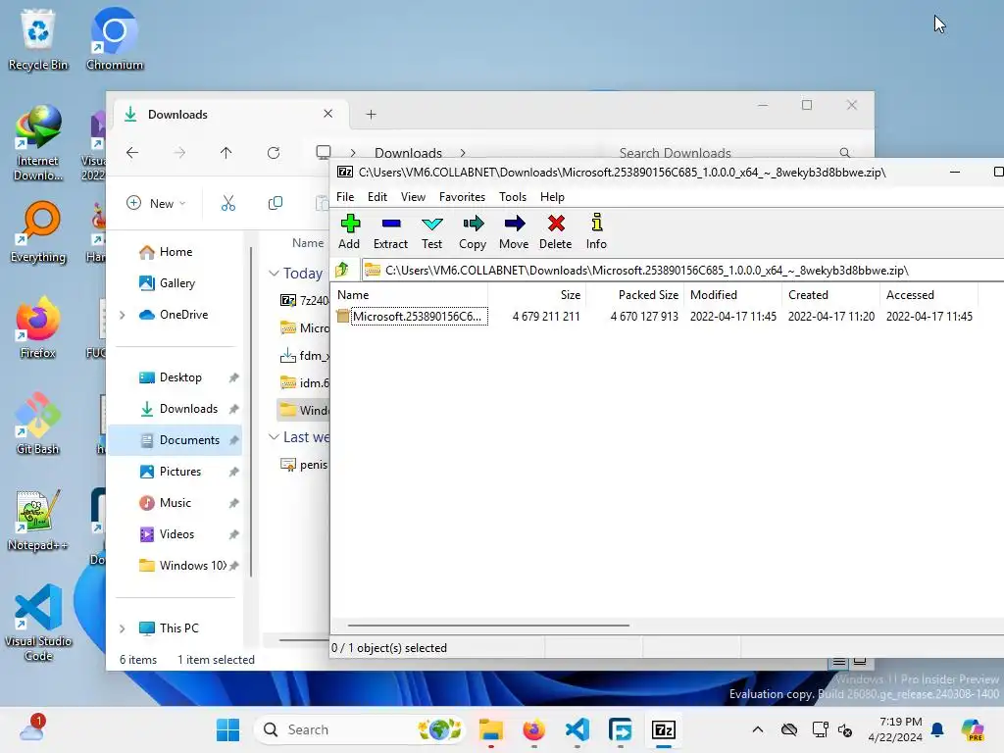Open the New dropdown in Explorer
Image resolution: width=1004 pixels, height=753 pixels.
(156, 203)
